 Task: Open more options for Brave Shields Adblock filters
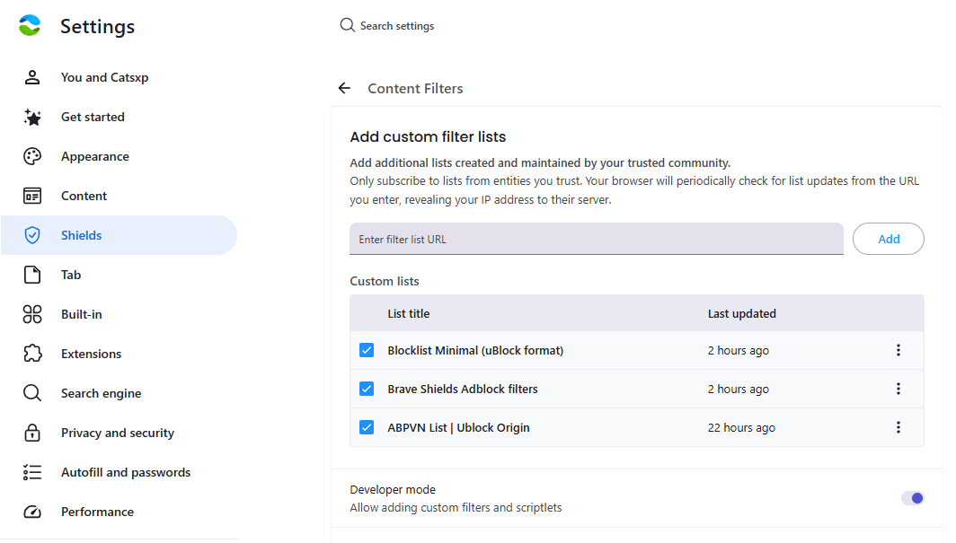(898, 389)
